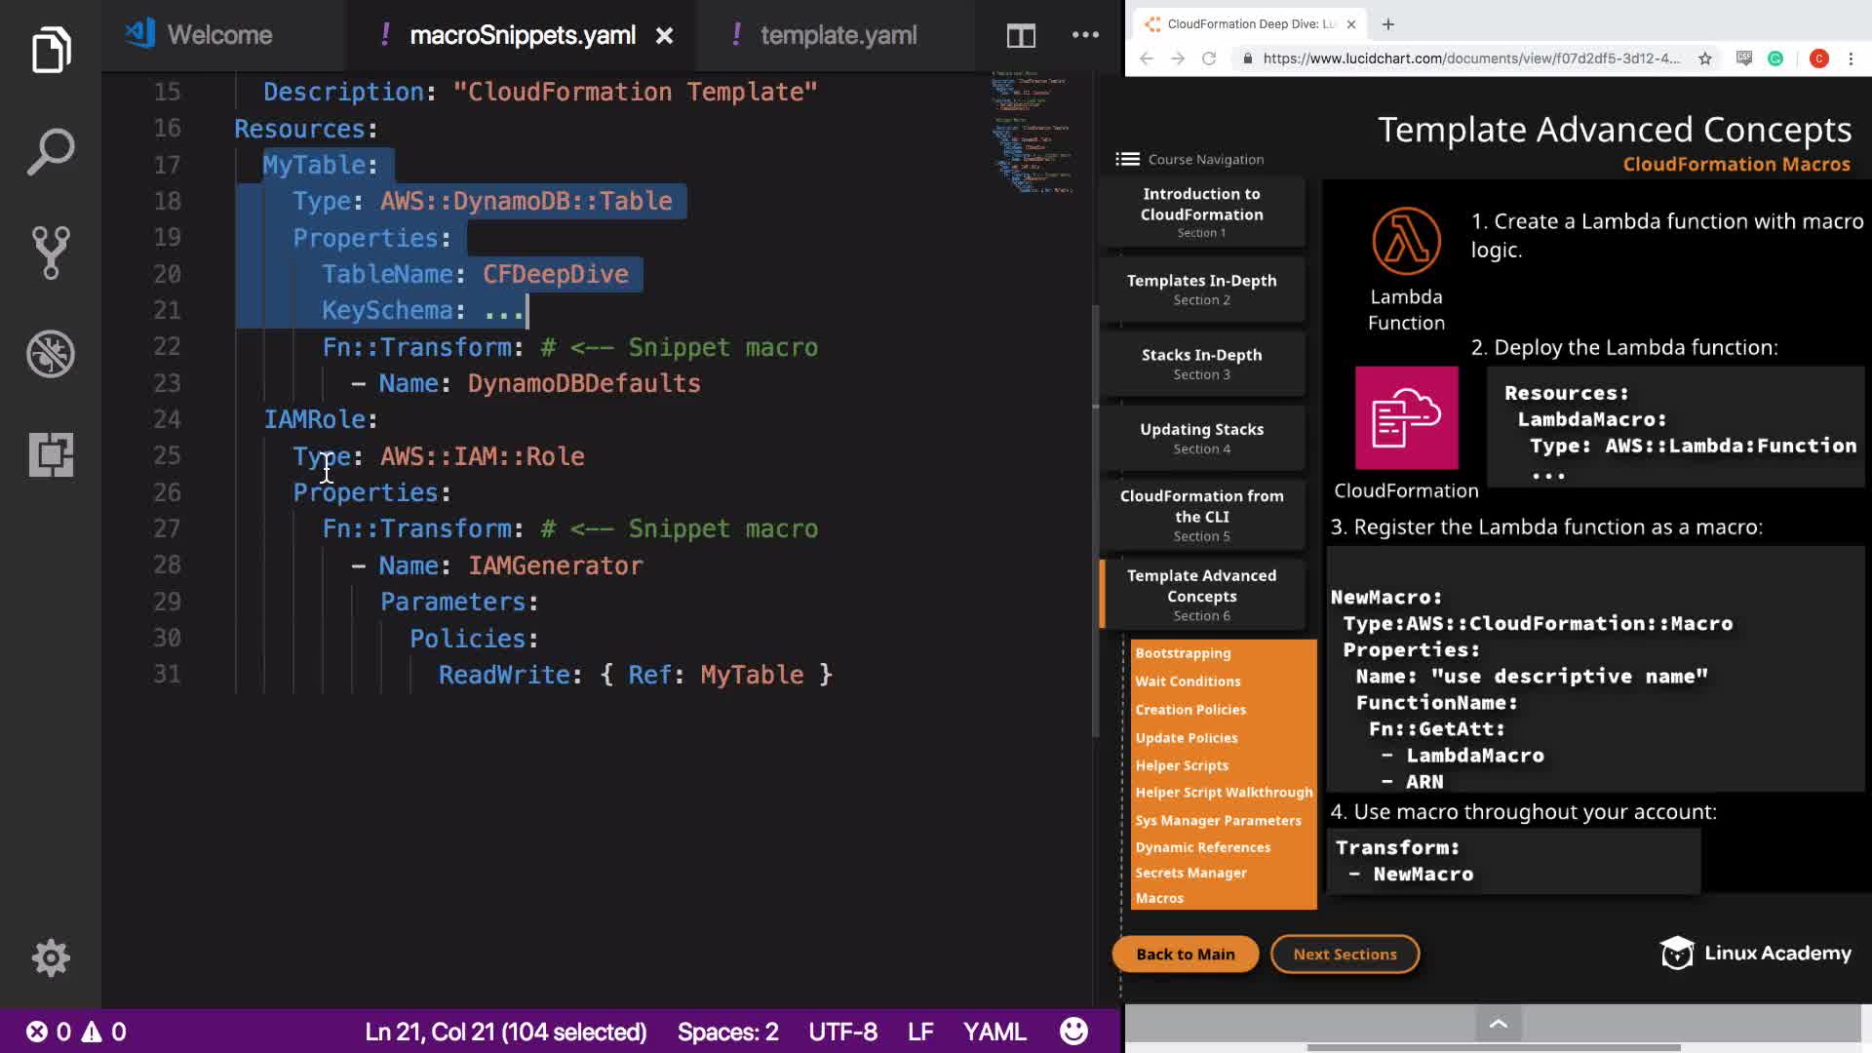1872x1053 pixels.
Task: Open the YAML language mode selector
Action: tap(994, 1032)
